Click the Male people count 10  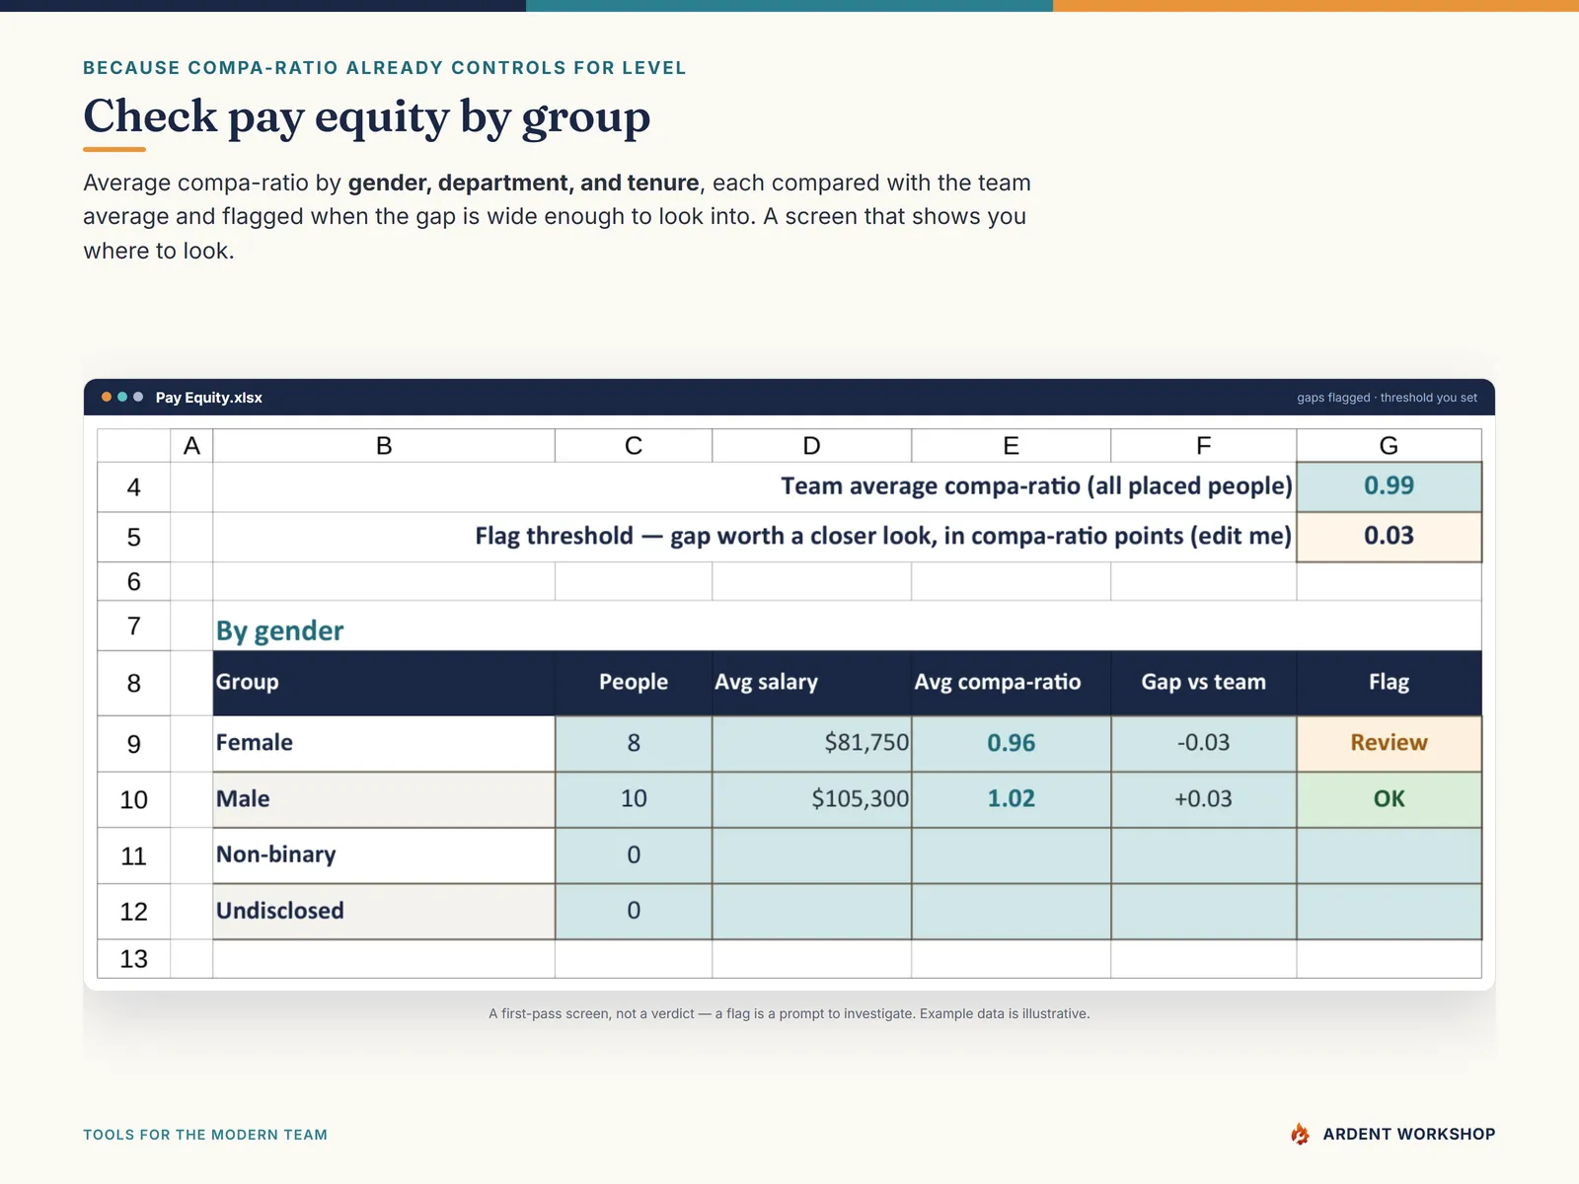click(x=634, y=799)
